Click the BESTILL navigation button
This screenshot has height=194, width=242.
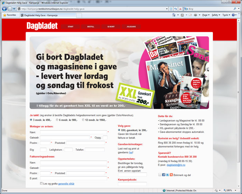pos(91,27)
